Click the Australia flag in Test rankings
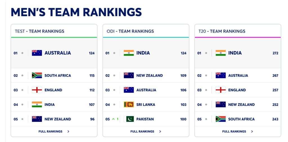Image resolution: width=288 pixels, height=142 pixels. pyautogui.click(x=37, y=53)
